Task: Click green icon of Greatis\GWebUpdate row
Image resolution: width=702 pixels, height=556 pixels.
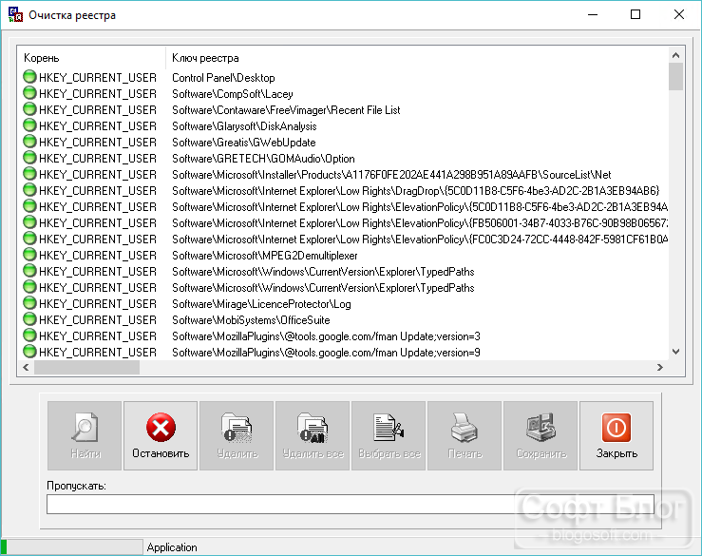Action: point(29,142)
